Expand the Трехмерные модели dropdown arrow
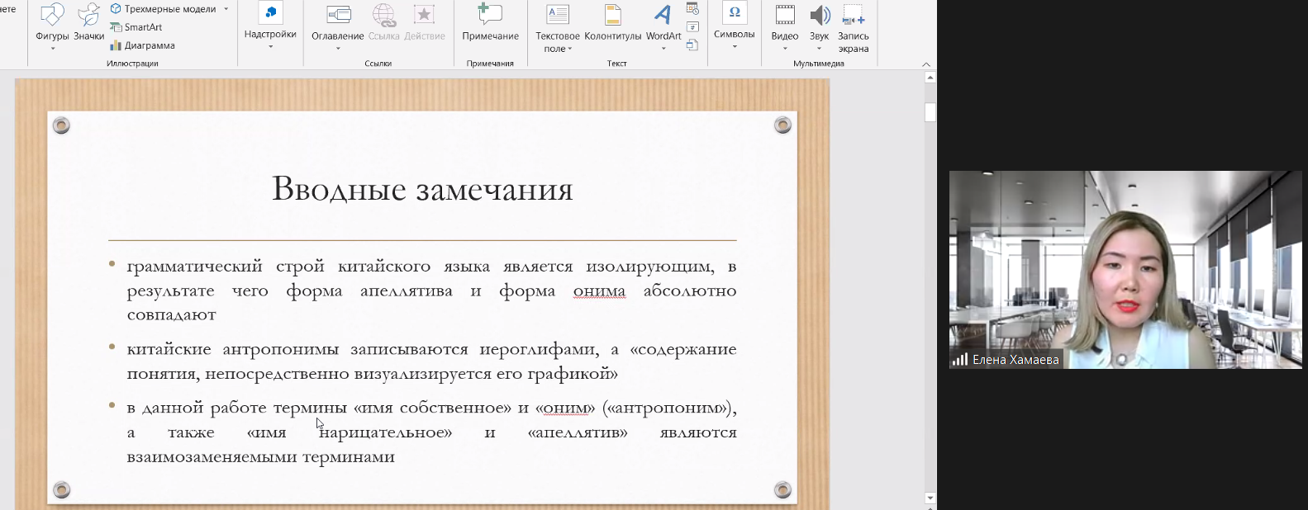 point(226,9)
